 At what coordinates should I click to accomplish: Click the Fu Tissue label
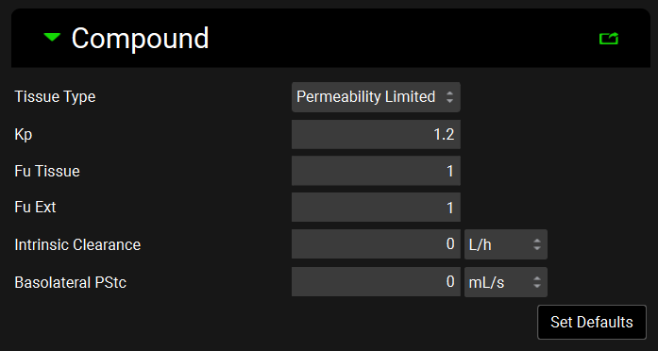coord(47,171)
